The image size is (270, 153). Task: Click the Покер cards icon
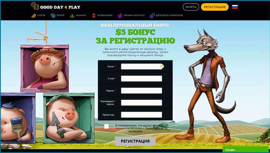coord(53,15)
